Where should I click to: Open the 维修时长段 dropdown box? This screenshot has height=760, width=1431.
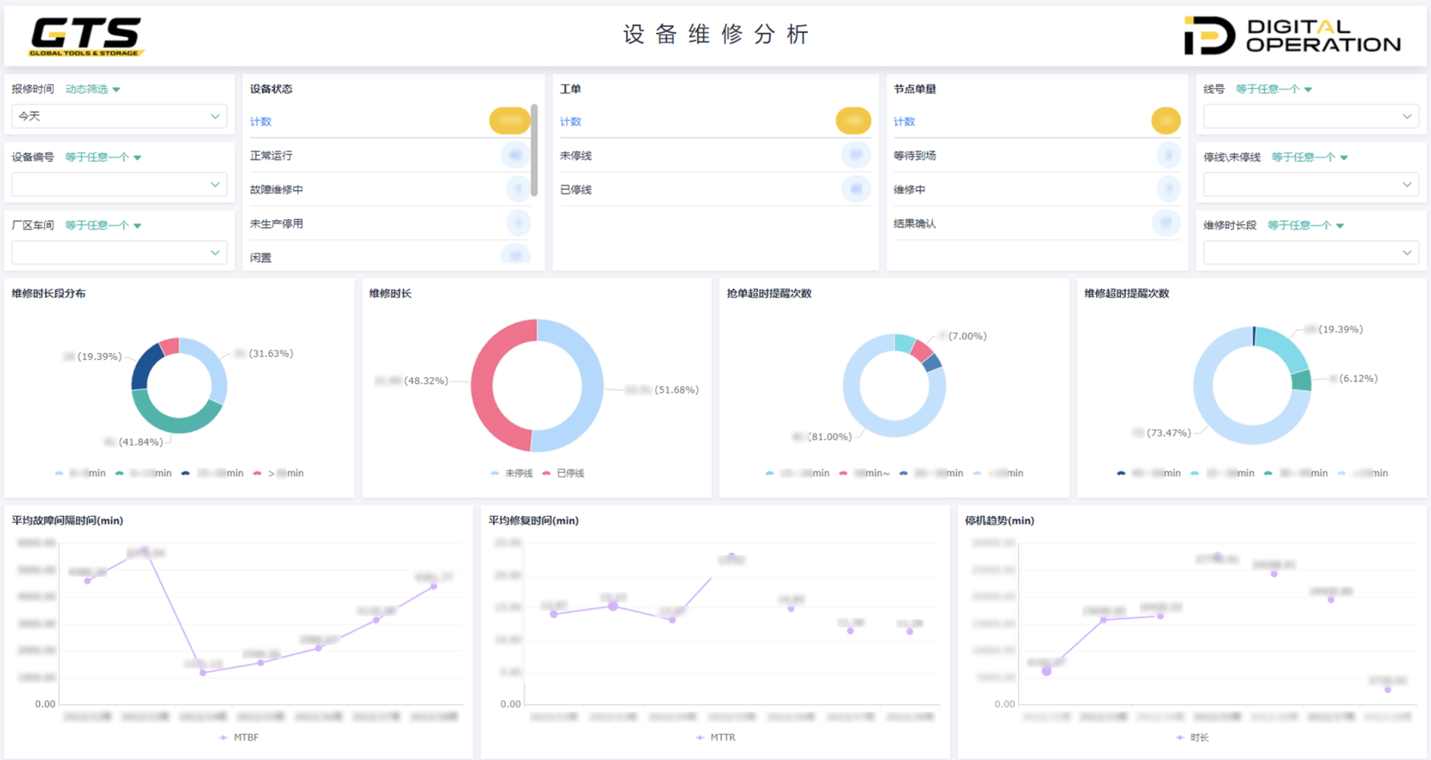[1310, 253]
